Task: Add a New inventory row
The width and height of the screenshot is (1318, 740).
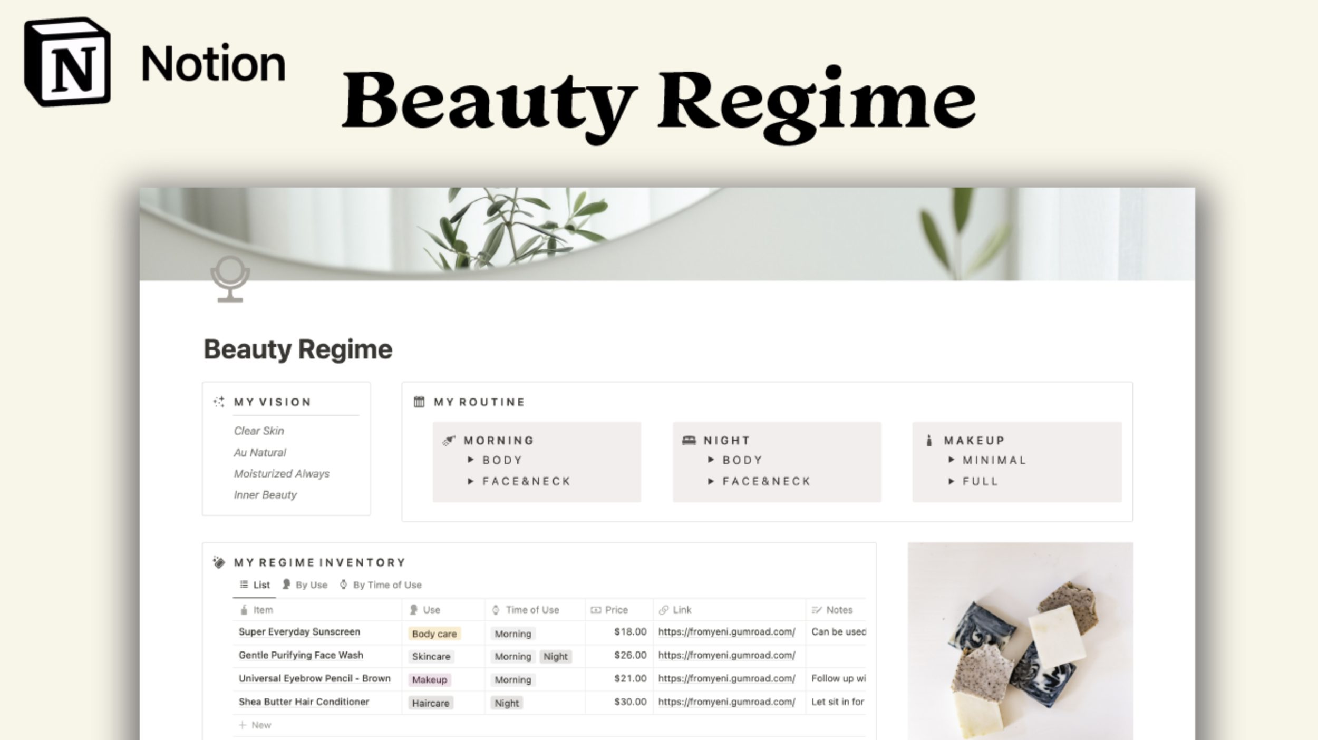Action: pos(255,725)
